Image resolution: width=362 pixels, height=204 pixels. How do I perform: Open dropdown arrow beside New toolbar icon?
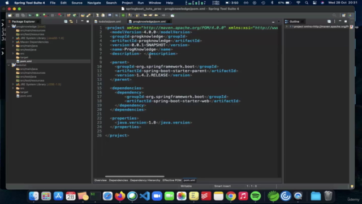coord(12,15)
